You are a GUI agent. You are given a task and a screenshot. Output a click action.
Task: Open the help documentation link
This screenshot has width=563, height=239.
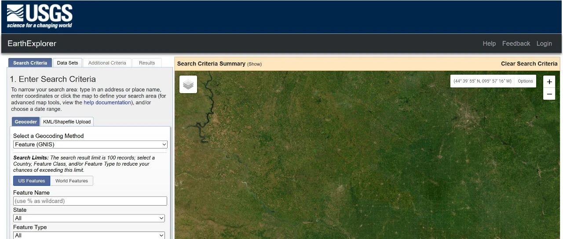tap(107, 102)
